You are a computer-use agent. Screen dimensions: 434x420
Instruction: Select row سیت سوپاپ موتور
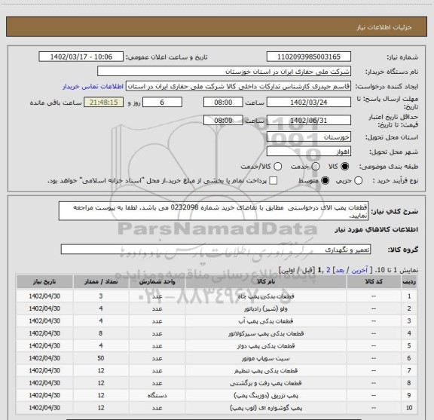pyautogui.click(x=216, y=358)
